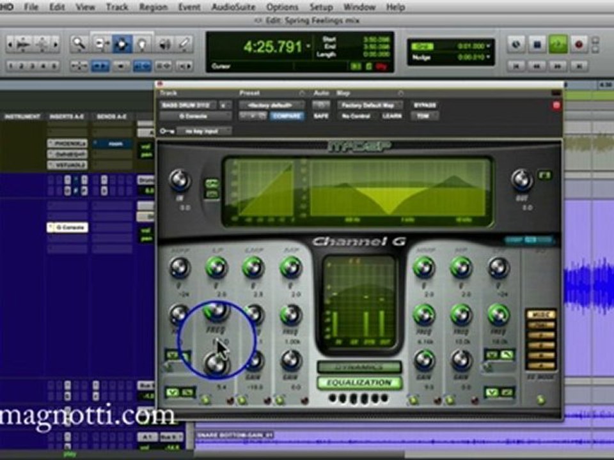Open the factory default preset dropdown
614x460 pixels.
tap(272, 105)
